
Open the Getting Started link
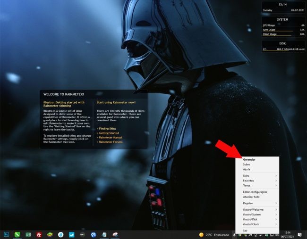(x=108, y=133)
